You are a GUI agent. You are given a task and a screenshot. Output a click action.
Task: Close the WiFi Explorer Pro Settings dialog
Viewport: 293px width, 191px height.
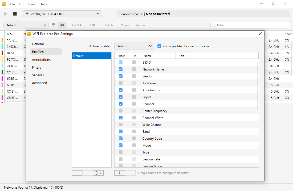[260, 34]
